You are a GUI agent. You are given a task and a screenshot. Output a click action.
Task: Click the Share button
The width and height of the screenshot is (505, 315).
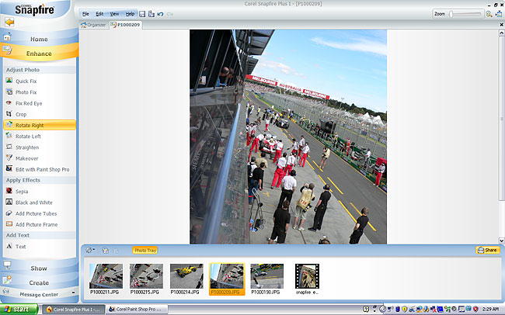[x=487, y=250]
